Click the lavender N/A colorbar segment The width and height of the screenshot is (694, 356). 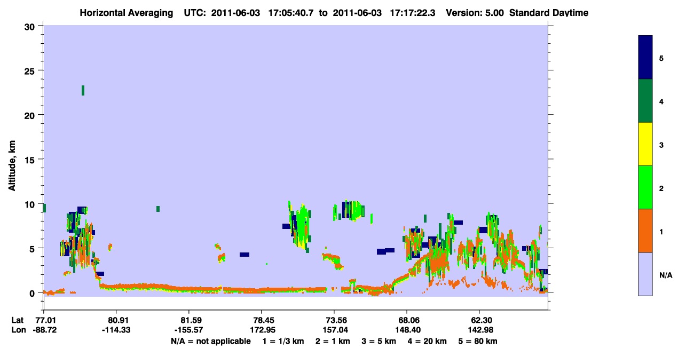point(645,274)
